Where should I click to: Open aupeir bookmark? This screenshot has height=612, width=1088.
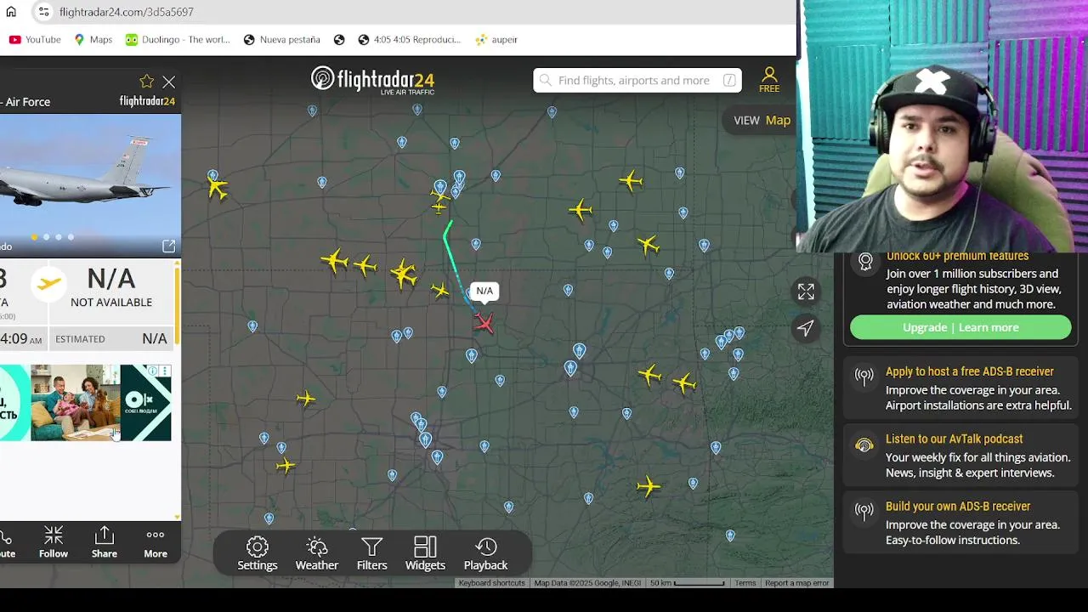click(x=496, y=39)
